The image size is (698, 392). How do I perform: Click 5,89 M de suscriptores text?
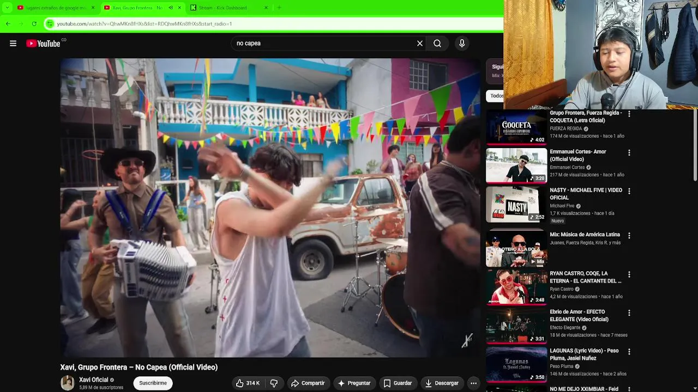[101, 388]
